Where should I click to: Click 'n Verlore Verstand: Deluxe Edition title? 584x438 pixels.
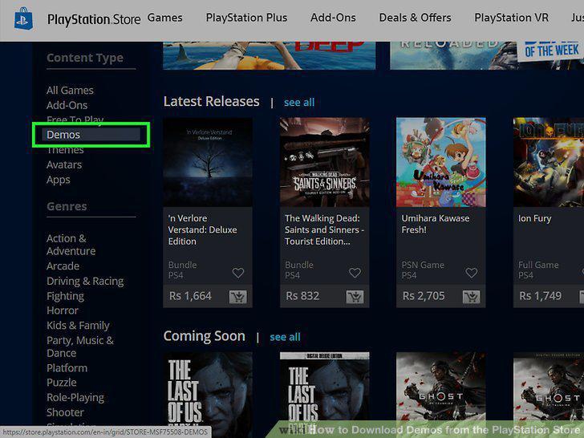pos(203,229)
